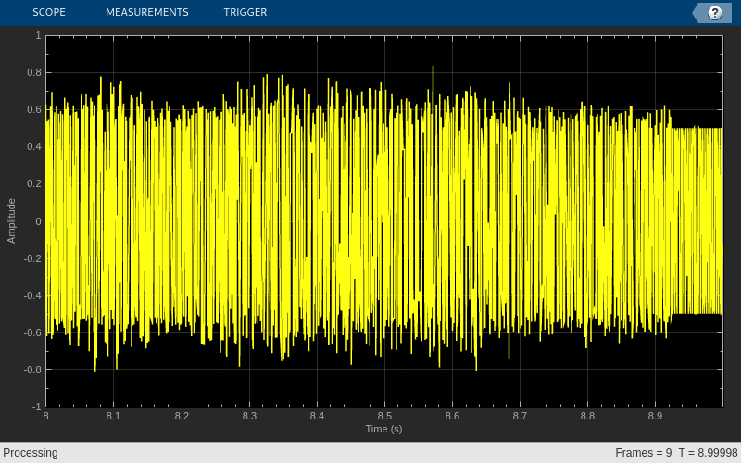741x463 pixels.
Task: Click the 8.7 tick label on time axis
Action: pyautogui.click(x=520, y=416)
